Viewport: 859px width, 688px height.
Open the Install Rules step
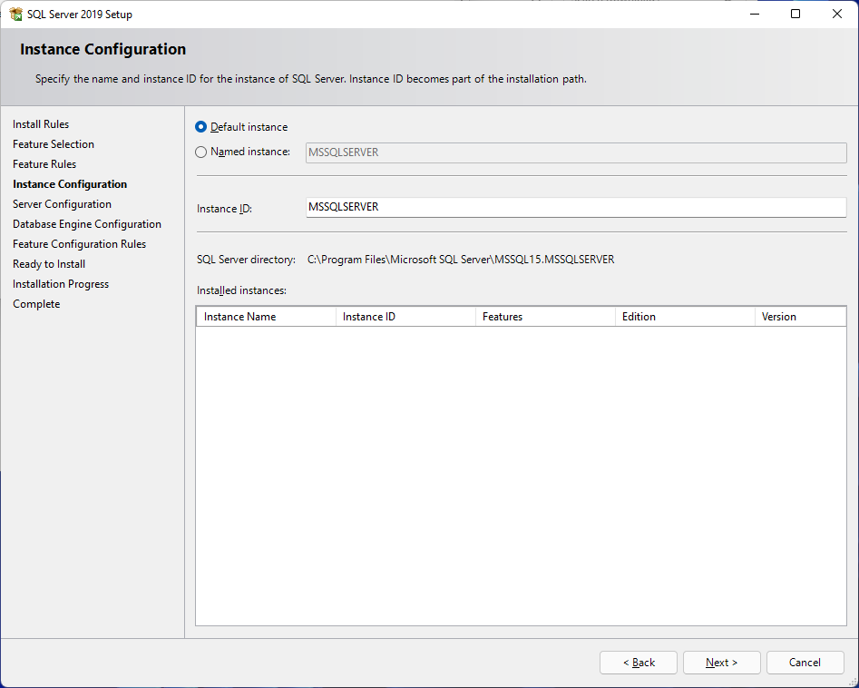tap(41, 124)
